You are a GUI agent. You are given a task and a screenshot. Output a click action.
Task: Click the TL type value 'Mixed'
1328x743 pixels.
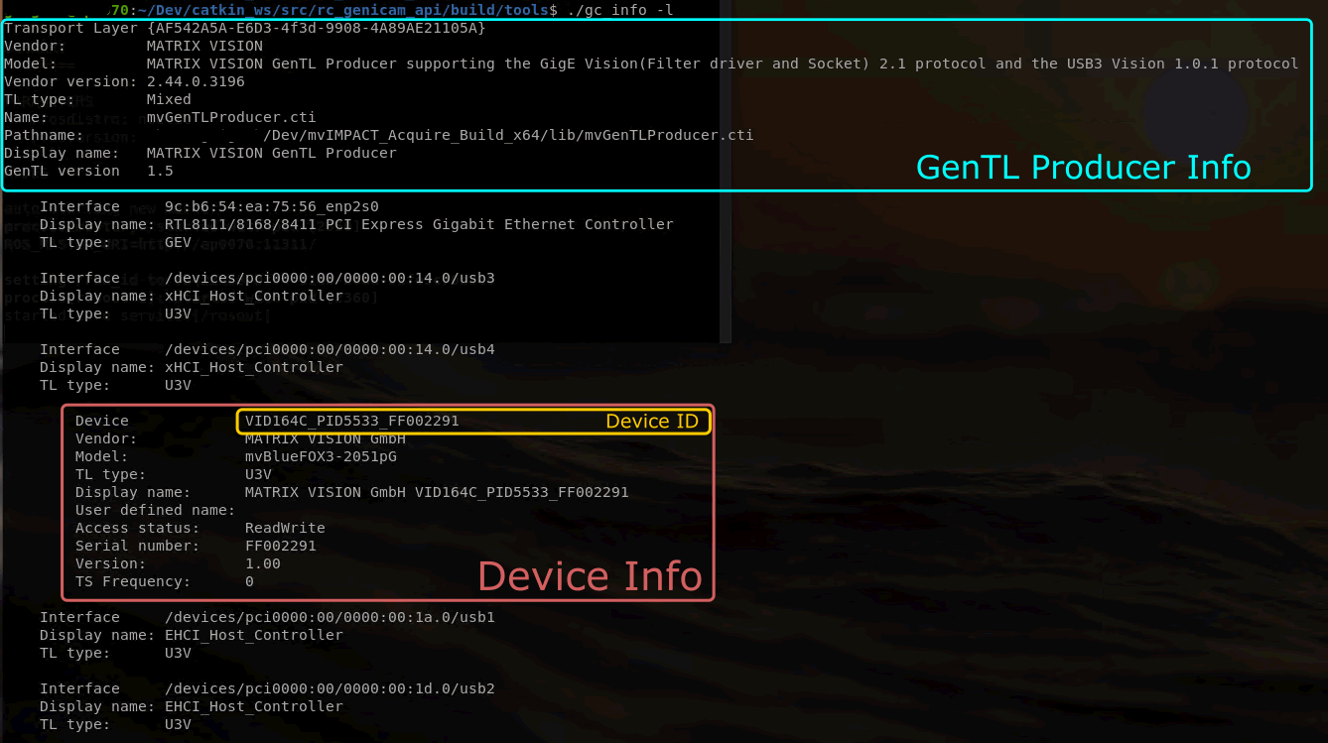(169, 99)
